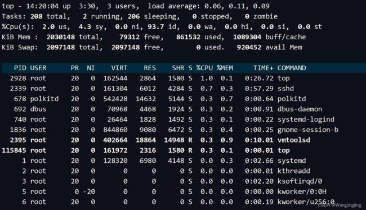Click dbus-daemon in COMMAND column
The width and height of the screenshot is (366, 210).
click(x=300, y=109)
